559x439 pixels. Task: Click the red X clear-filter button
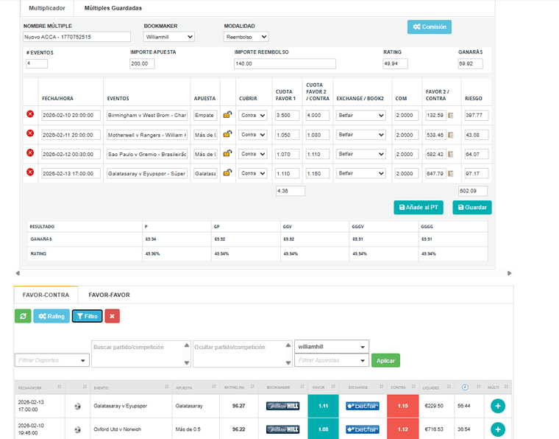coord(112,316)
